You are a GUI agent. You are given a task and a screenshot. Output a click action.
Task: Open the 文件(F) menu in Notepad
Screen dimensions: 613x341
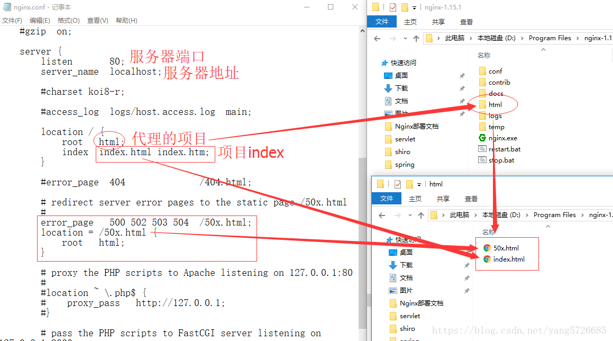point(12,20)
